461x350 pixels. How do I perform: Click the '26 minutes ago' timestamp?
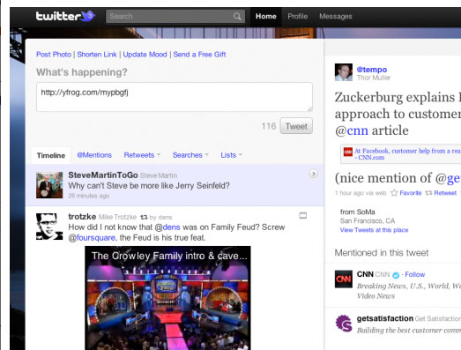89,196
